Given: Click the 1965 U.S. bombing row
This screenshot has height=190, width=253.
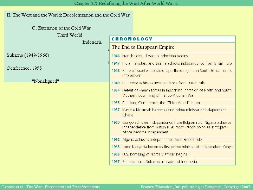Looking at the screenshot, I should (x=172, y=154).
